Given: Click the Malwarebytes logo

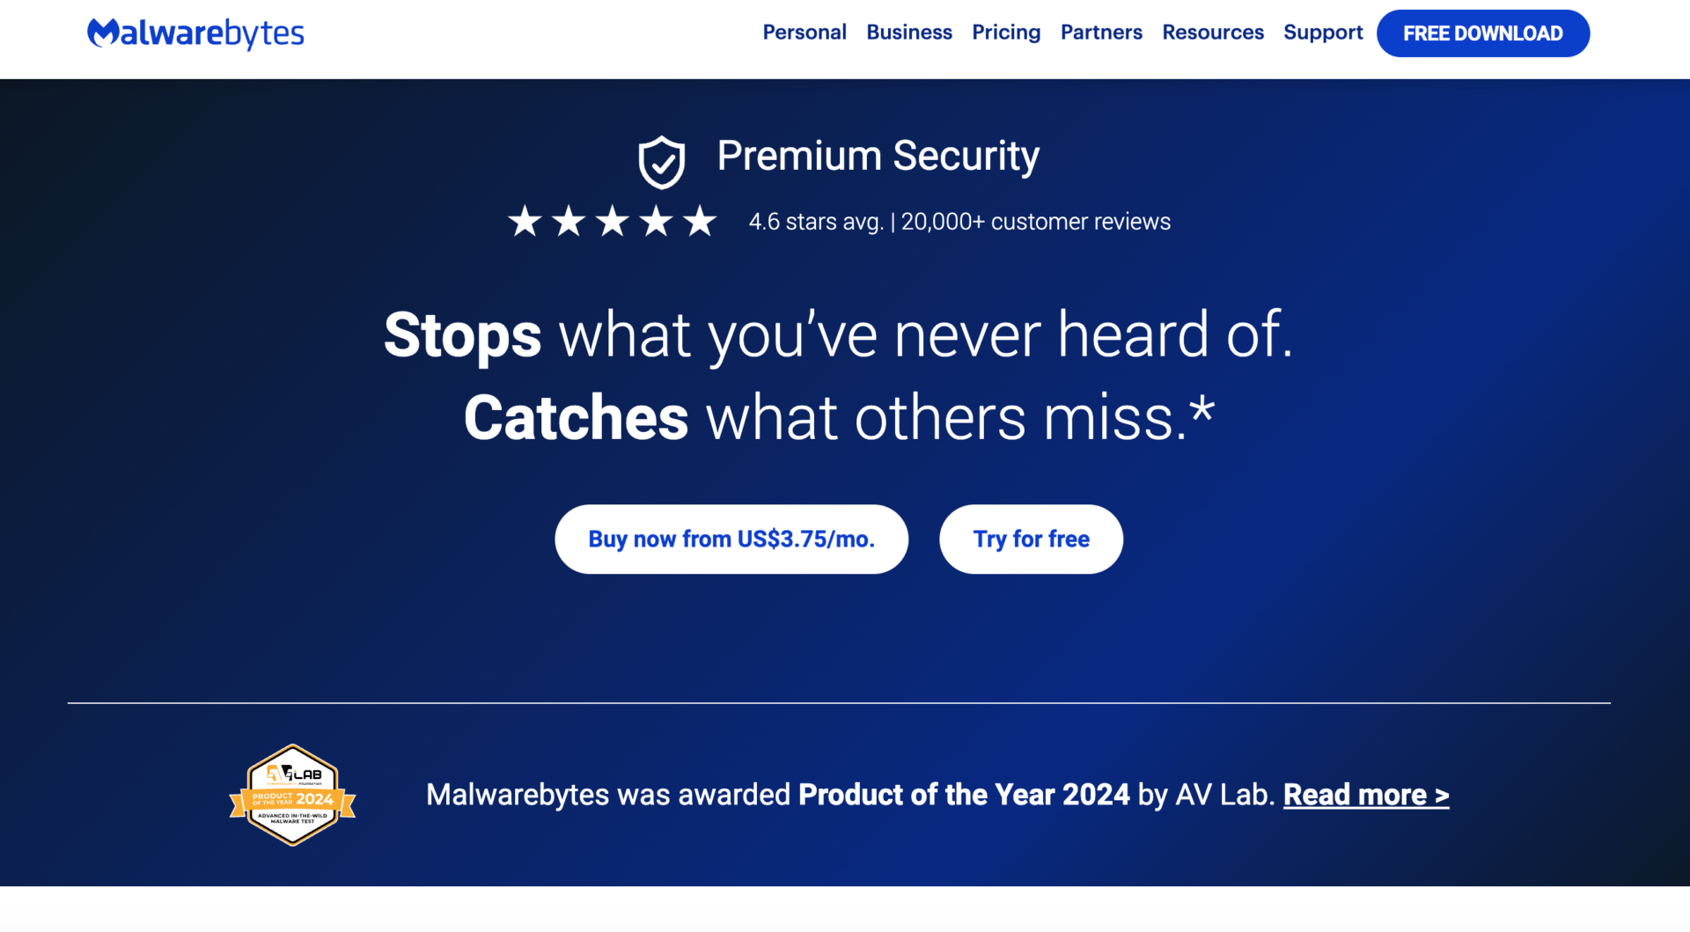Looking at the screenshot, I should 195,33.
